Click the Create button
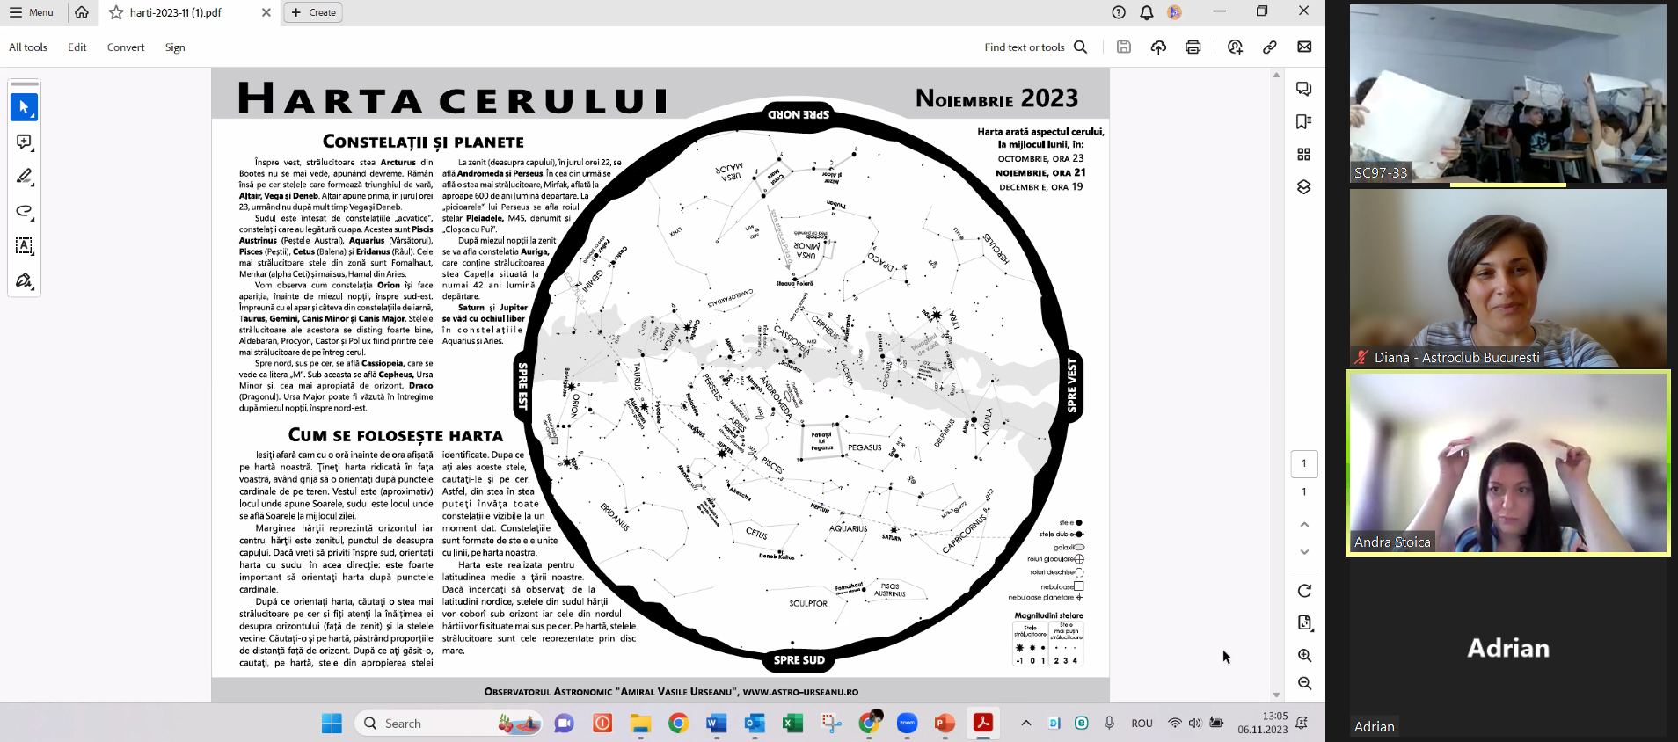 click(314, 12)
